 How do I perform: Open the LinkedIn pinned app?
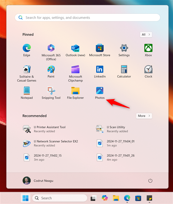point(100,72)
